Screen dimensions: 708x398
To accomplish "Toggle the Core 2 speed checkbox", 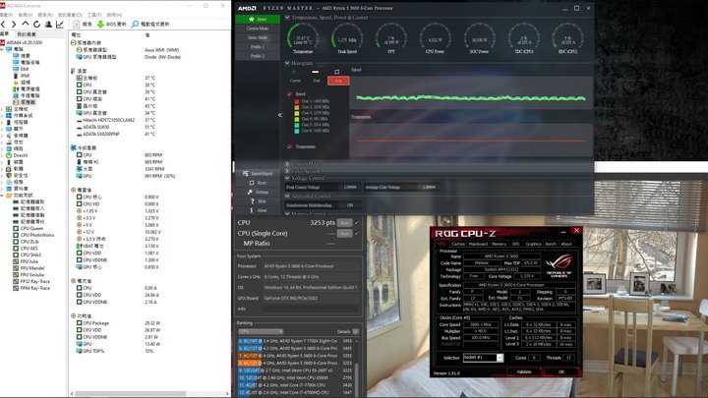I will 297,107.
